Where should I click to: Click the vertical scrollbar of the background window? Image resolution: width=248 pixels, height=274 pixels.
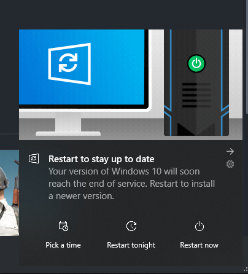pos(247,57)
